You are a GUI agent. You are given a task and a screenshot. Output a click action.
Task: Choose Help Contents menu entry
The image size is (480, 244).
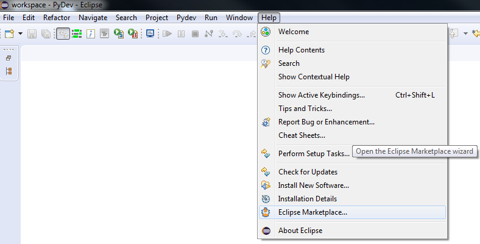[352, 50]
